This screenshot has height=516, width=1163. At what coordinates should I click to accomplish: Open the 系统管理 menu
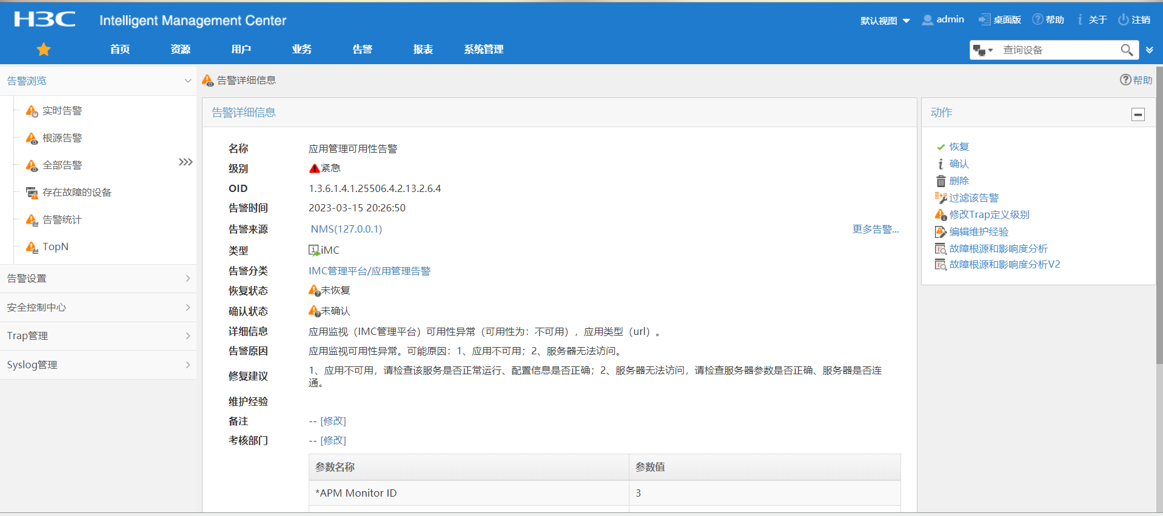(484, 50)
